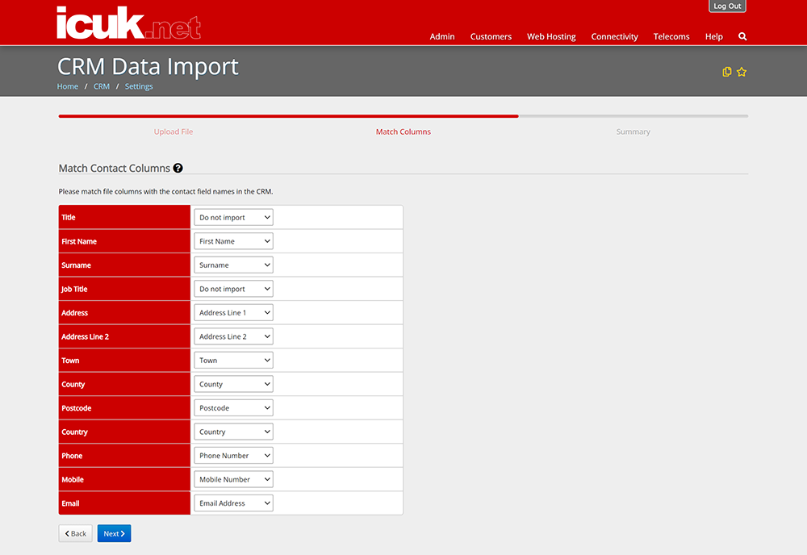Open the Postcode dropdown
807x555 pixels.
233,408
